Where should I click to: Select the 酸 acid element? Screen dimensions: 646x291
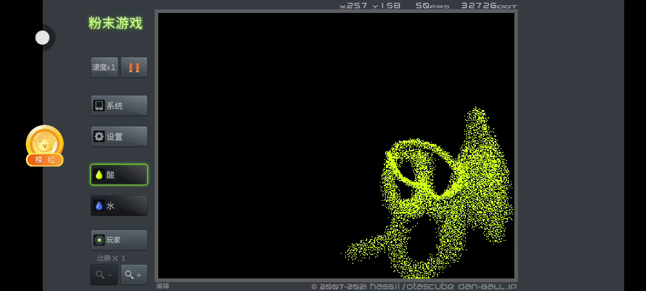click(x=119, y=175)
